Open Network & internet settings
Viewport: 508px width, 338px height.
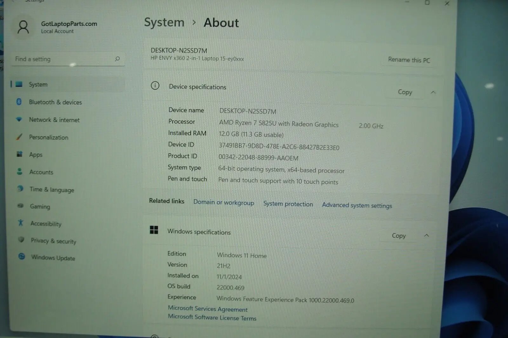(54, 120)
